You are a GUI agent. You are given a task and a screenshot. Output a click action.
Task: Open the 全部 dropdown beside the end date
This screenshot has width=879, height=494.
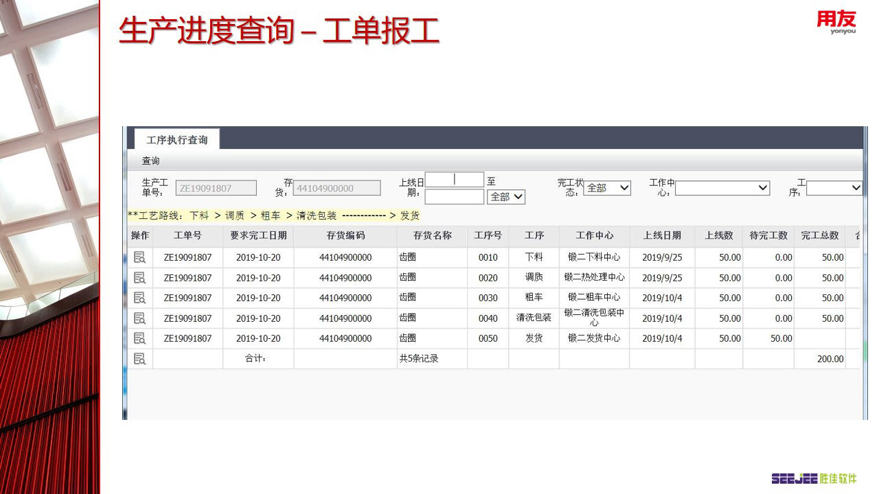click(x=506, y=197)
